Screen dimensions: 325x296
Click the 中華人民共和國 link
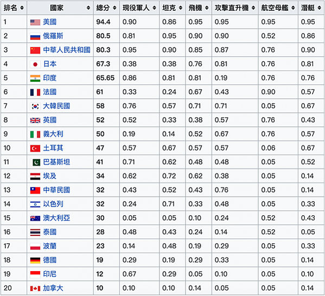(67, 50)
